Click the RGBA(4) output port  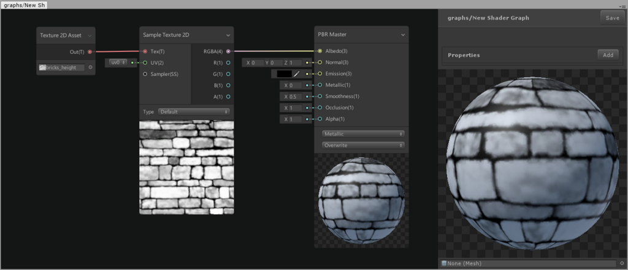pos(228,51)
